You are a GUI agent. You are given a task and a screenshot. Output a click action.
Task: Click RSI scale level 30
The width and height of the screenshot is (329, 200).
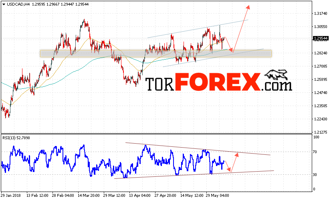point(315,174)
